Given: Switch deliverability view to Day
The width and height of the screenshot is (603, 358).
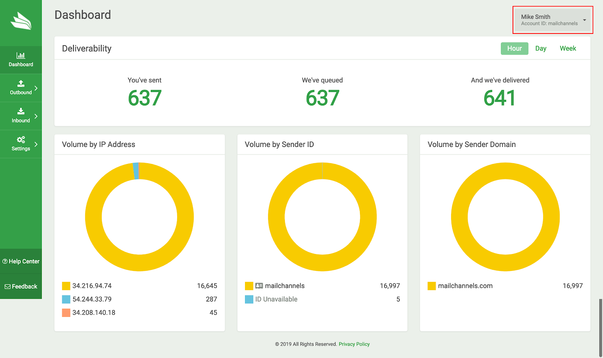Looking at the screenshot, I should tap(541, 48).
